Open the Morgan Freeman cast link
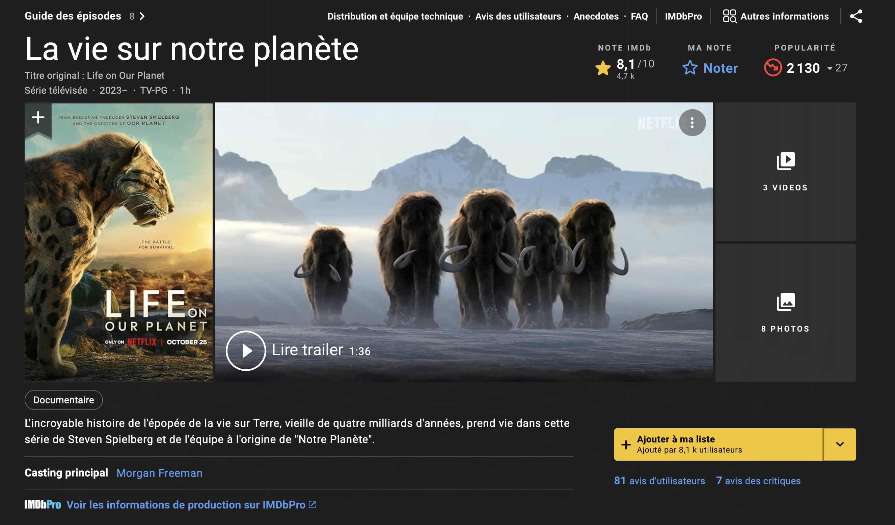Screen dimensions: 895x525 click(x=160, y=473)
